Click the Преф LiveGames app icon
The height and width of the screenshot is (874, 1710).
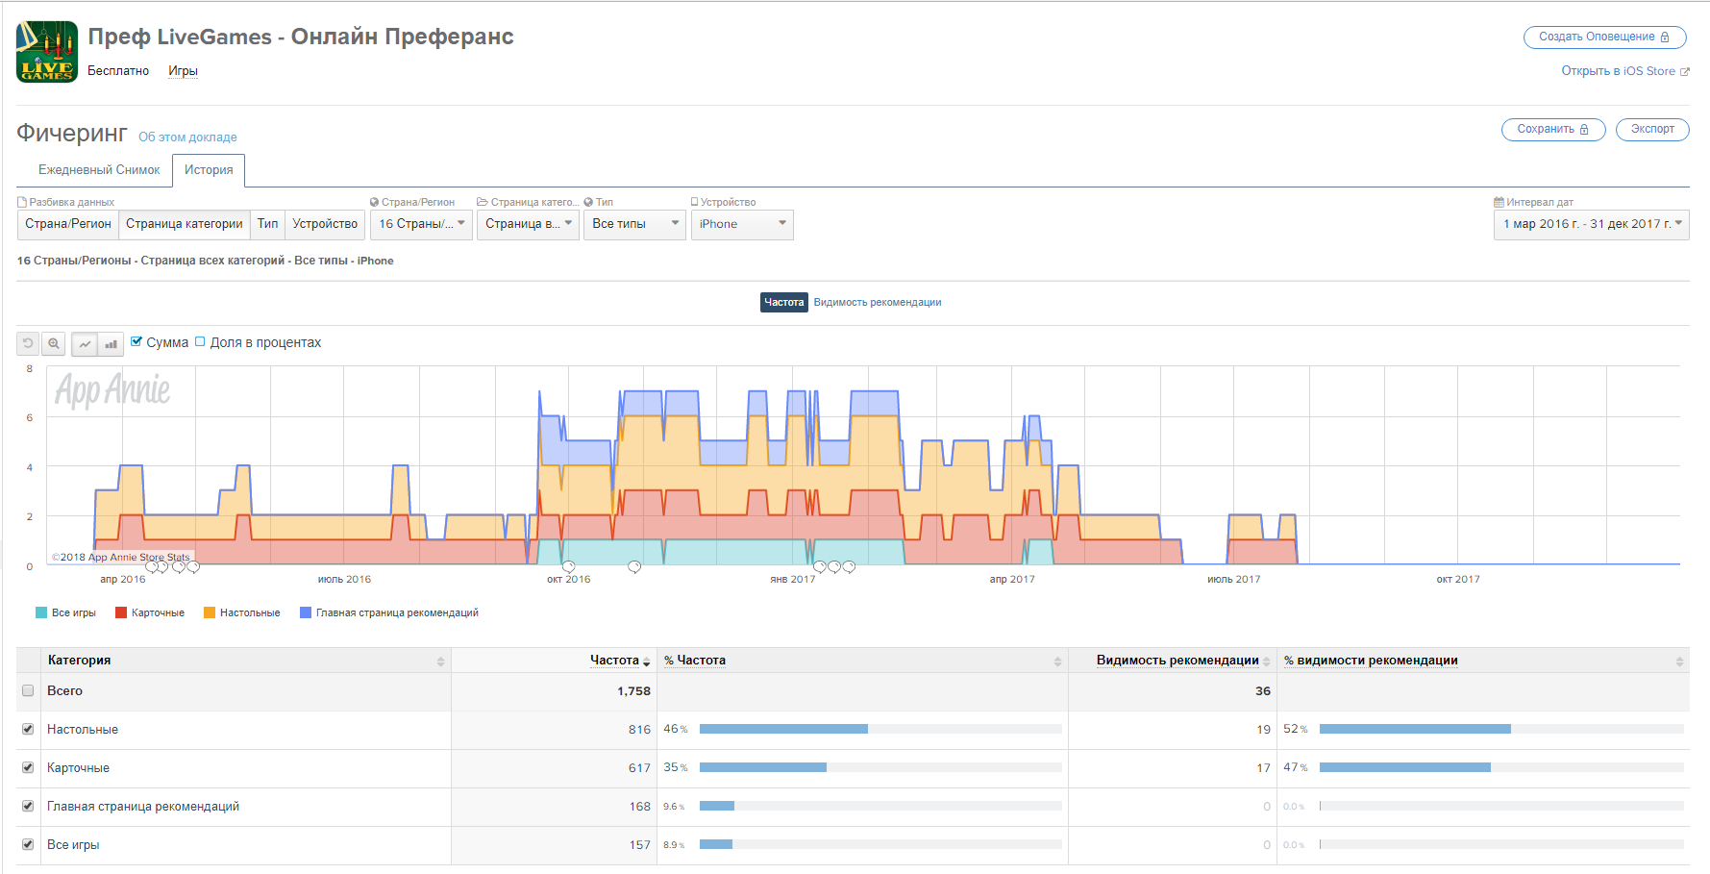47,52
